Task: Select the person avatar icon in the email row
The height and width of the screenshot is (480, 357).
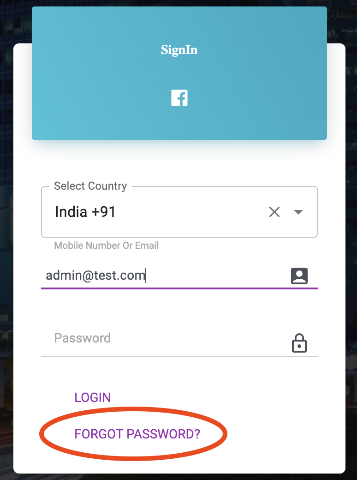Action: [x=299, y=276]
